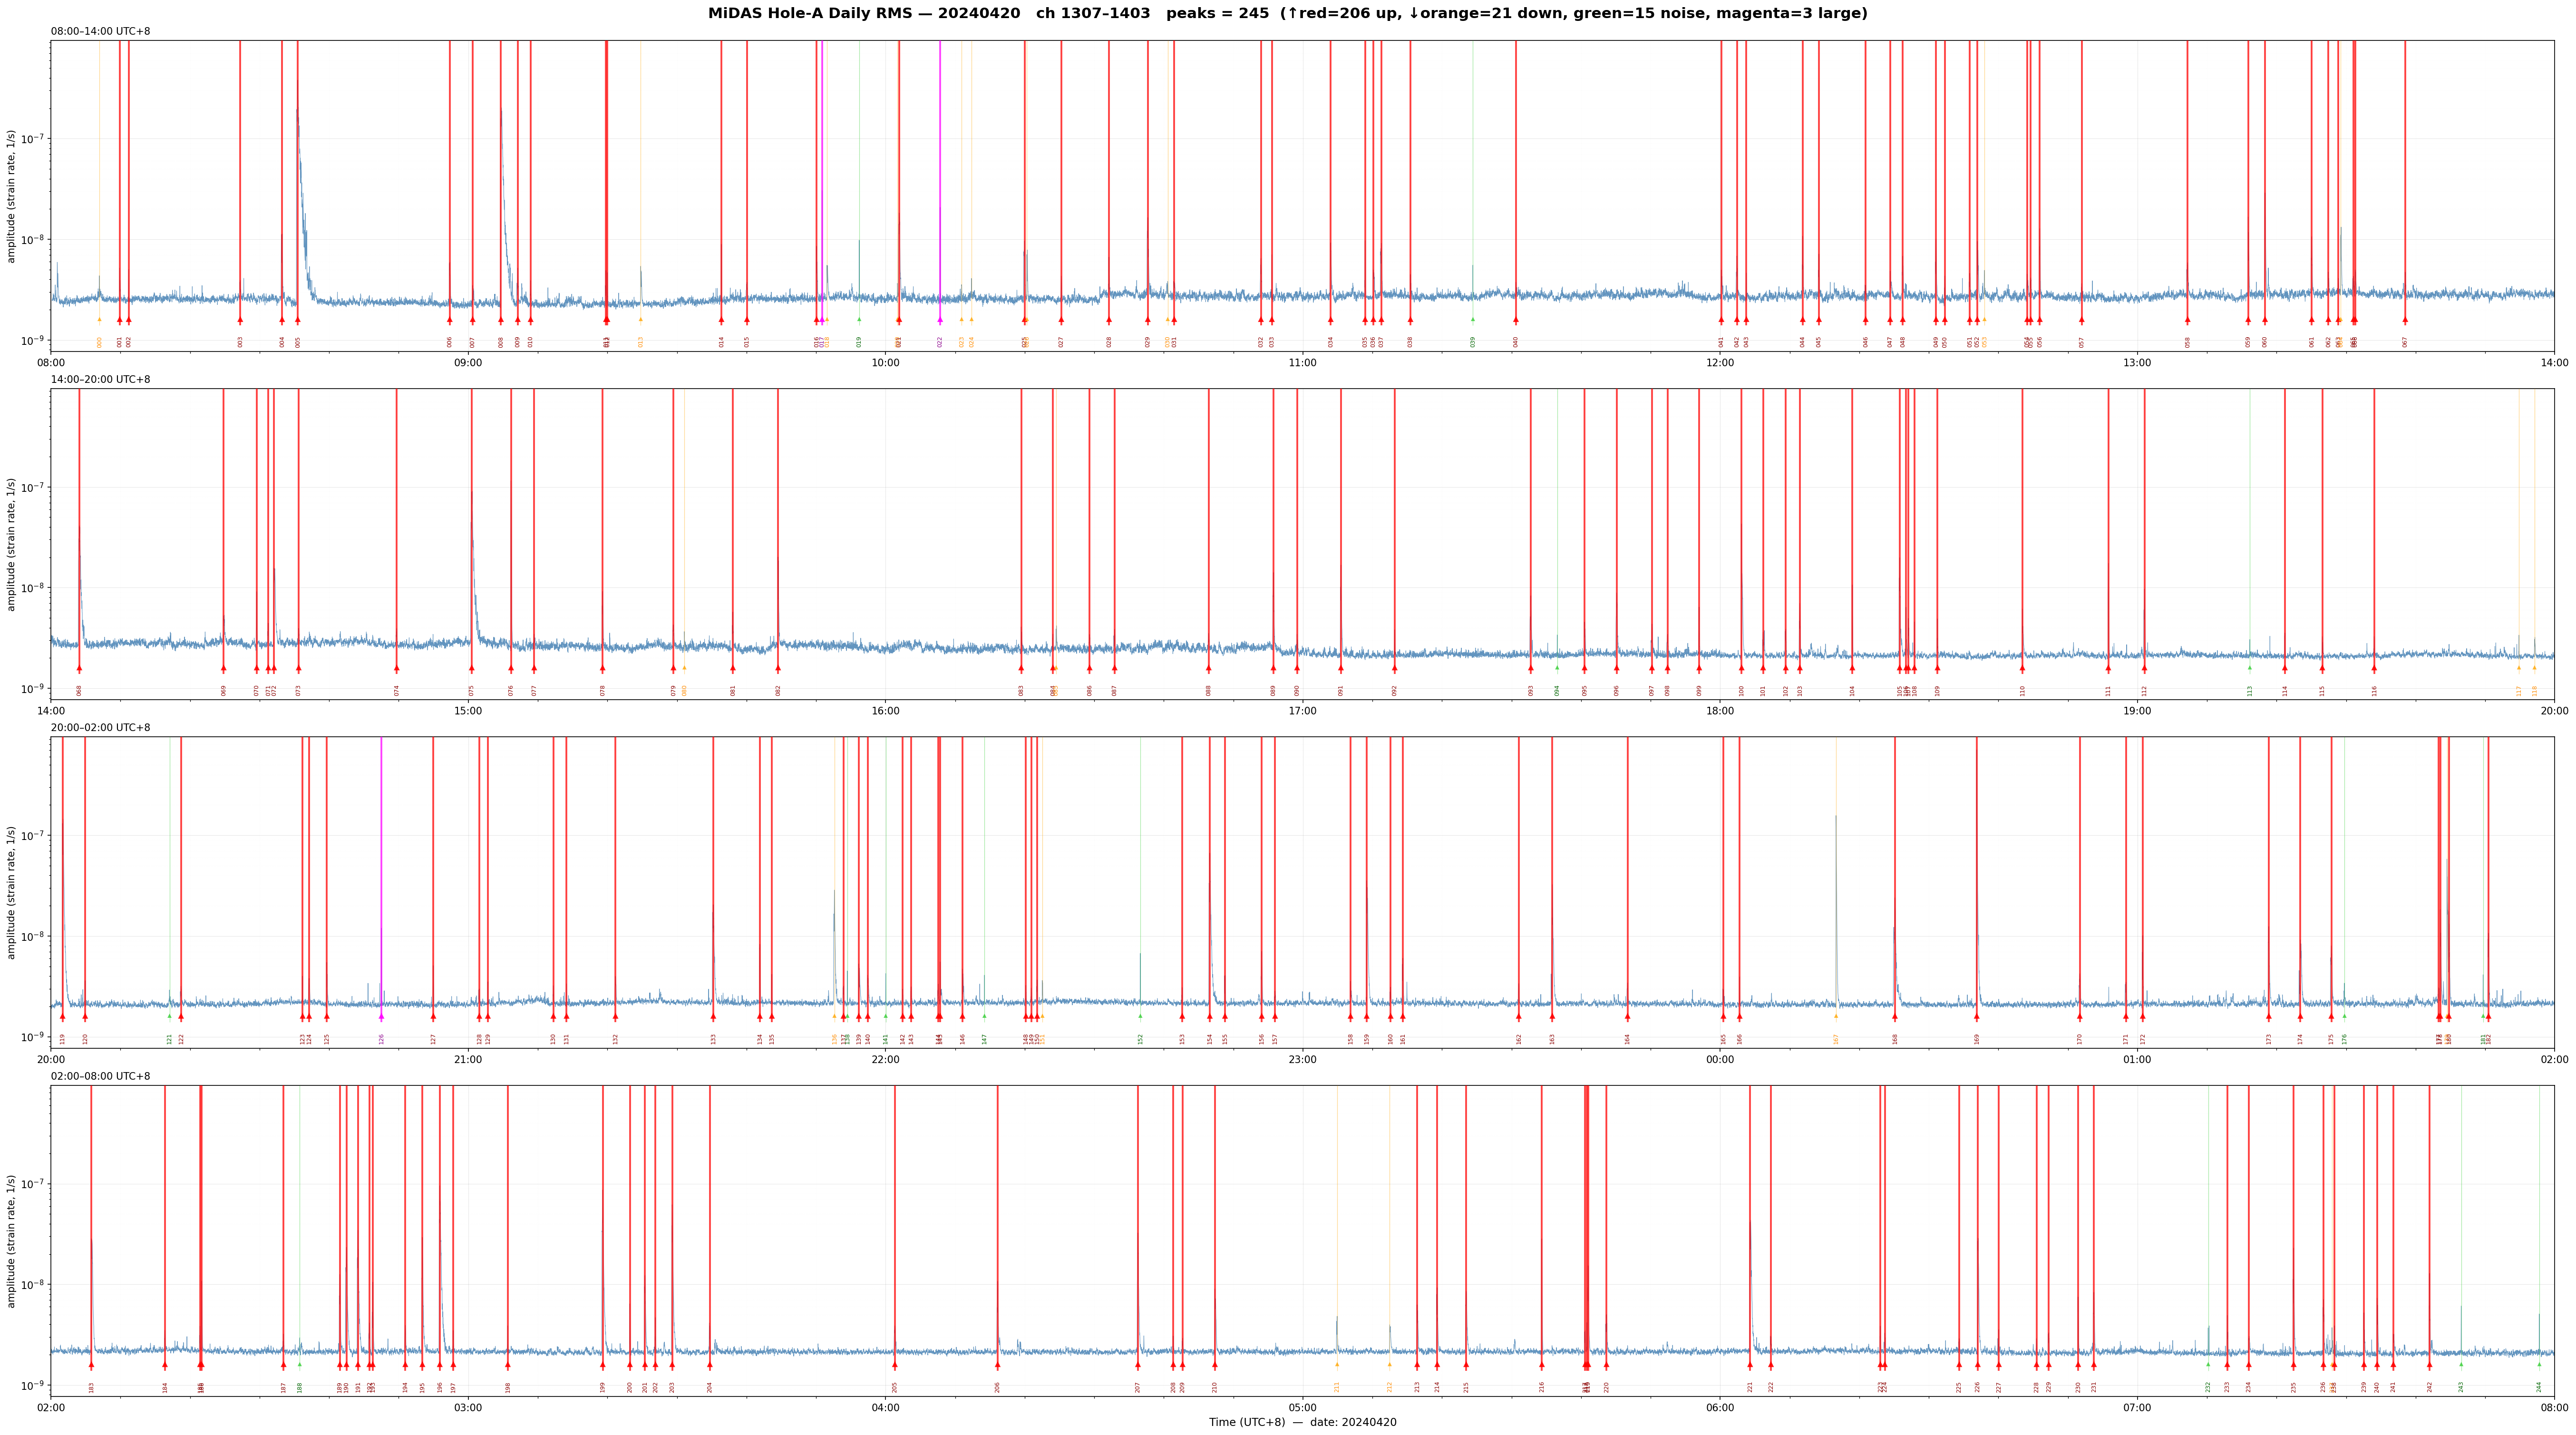The height and width of the screenshot is (1435, 2576).
Task: Click the "Time (UTC+8) — date: 20240420" axis label
Action: coord(1303,1423)
